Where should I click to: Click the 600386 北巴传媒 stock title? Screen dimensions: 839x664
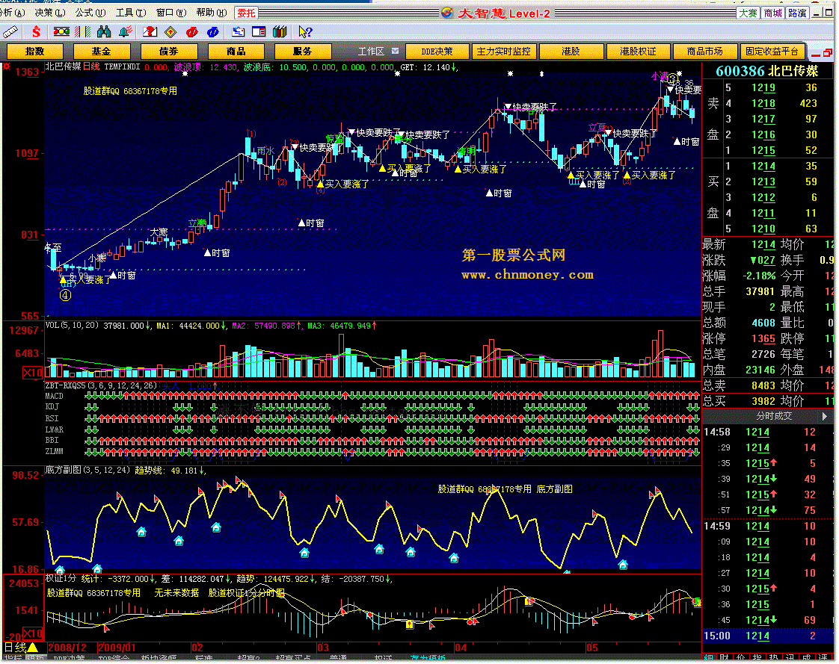[766, 71]
